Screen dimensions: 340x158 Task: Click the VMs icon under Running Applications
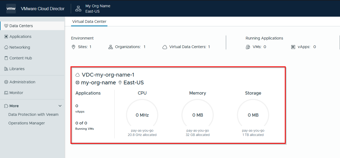pos(248,47)
